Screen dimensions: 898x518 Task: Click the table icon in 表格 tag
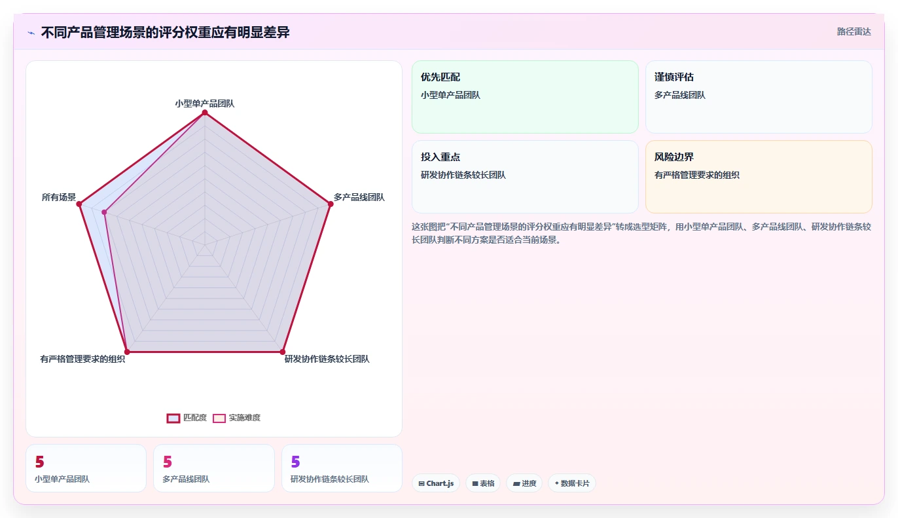(475, 483)
